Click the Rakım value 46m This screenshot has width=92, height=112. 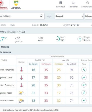pyautogui.click(x=12, y=25)
